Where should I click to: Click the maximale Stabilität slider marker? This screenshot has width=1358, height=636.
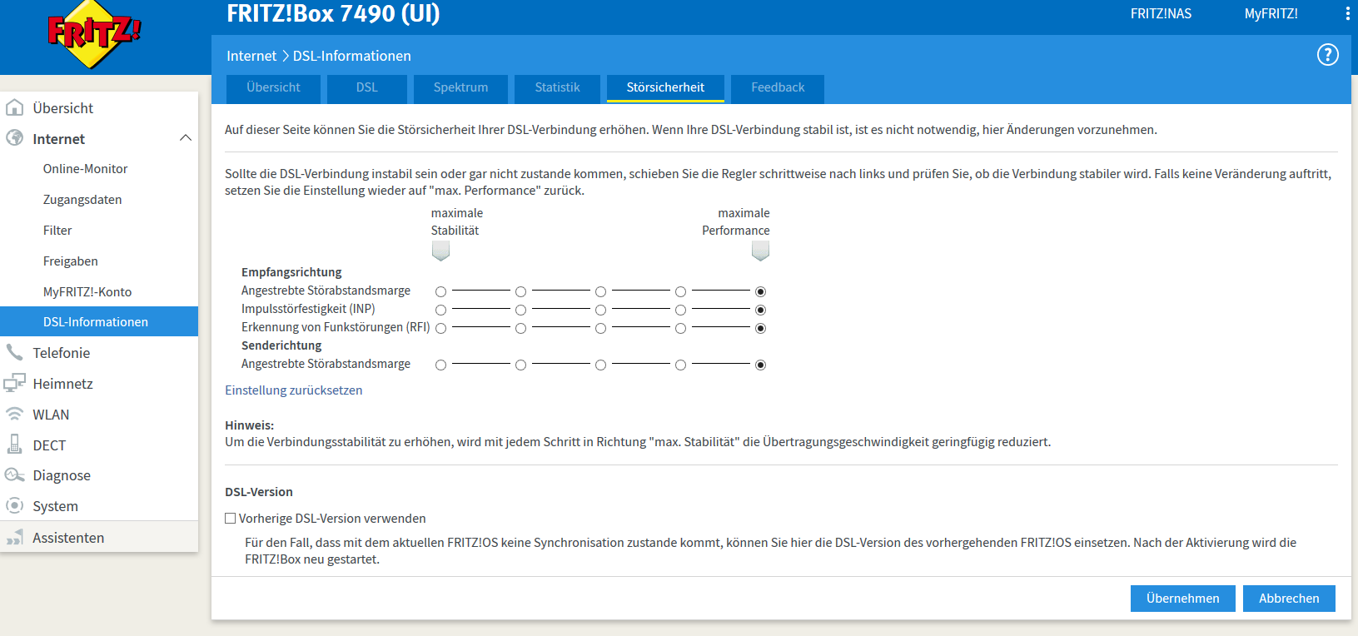pyautogui.click(x=440, y=251)
